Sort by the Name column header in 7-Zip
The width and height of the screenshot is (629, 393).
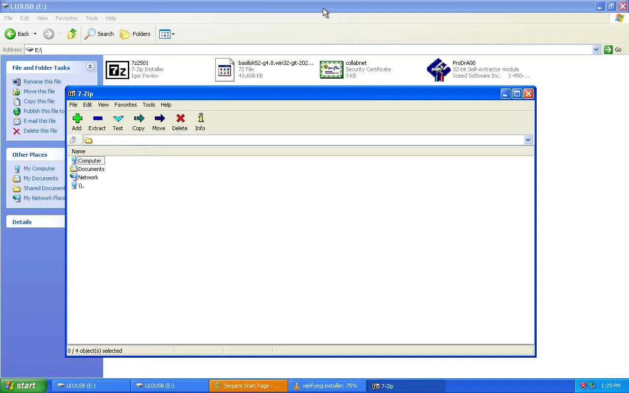[x=107, y=151]
